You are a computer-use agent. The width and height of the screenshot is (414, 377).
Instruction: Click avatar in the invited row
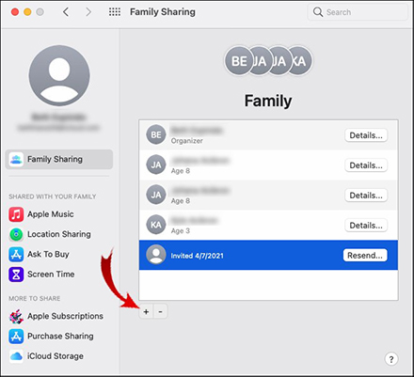coord(156,255)
